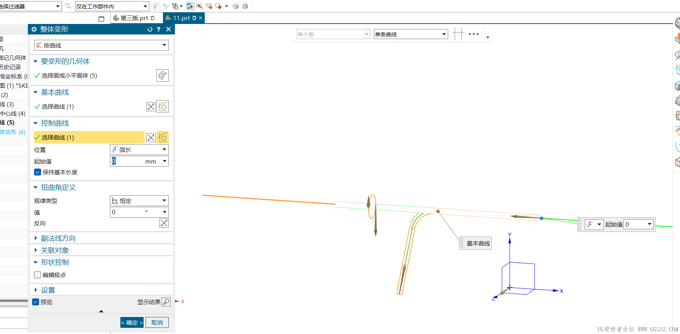Image resolution: width=680 pixels, height=334 pixels.
Task: Reset the 整体变形 dialog
Action: [150, 29]
